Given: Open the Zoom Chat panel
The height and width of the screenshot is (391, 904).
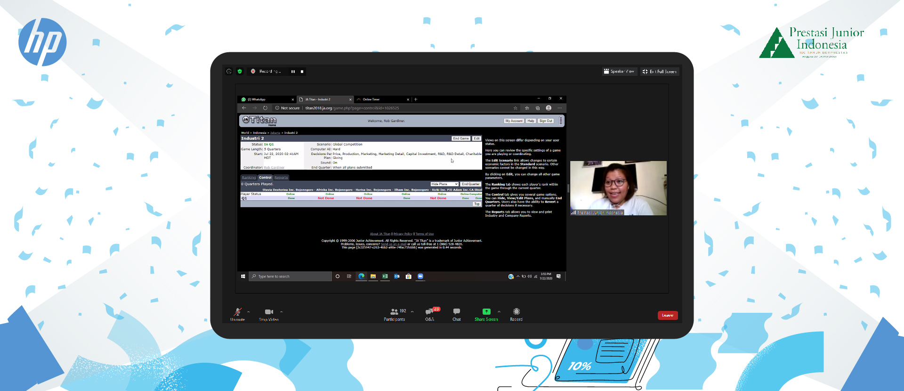Looking at the screenshot, I should click(456, 312).
